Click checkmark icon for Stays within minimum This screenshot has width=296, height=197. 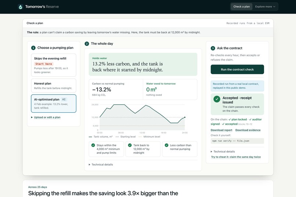(93, 145)
